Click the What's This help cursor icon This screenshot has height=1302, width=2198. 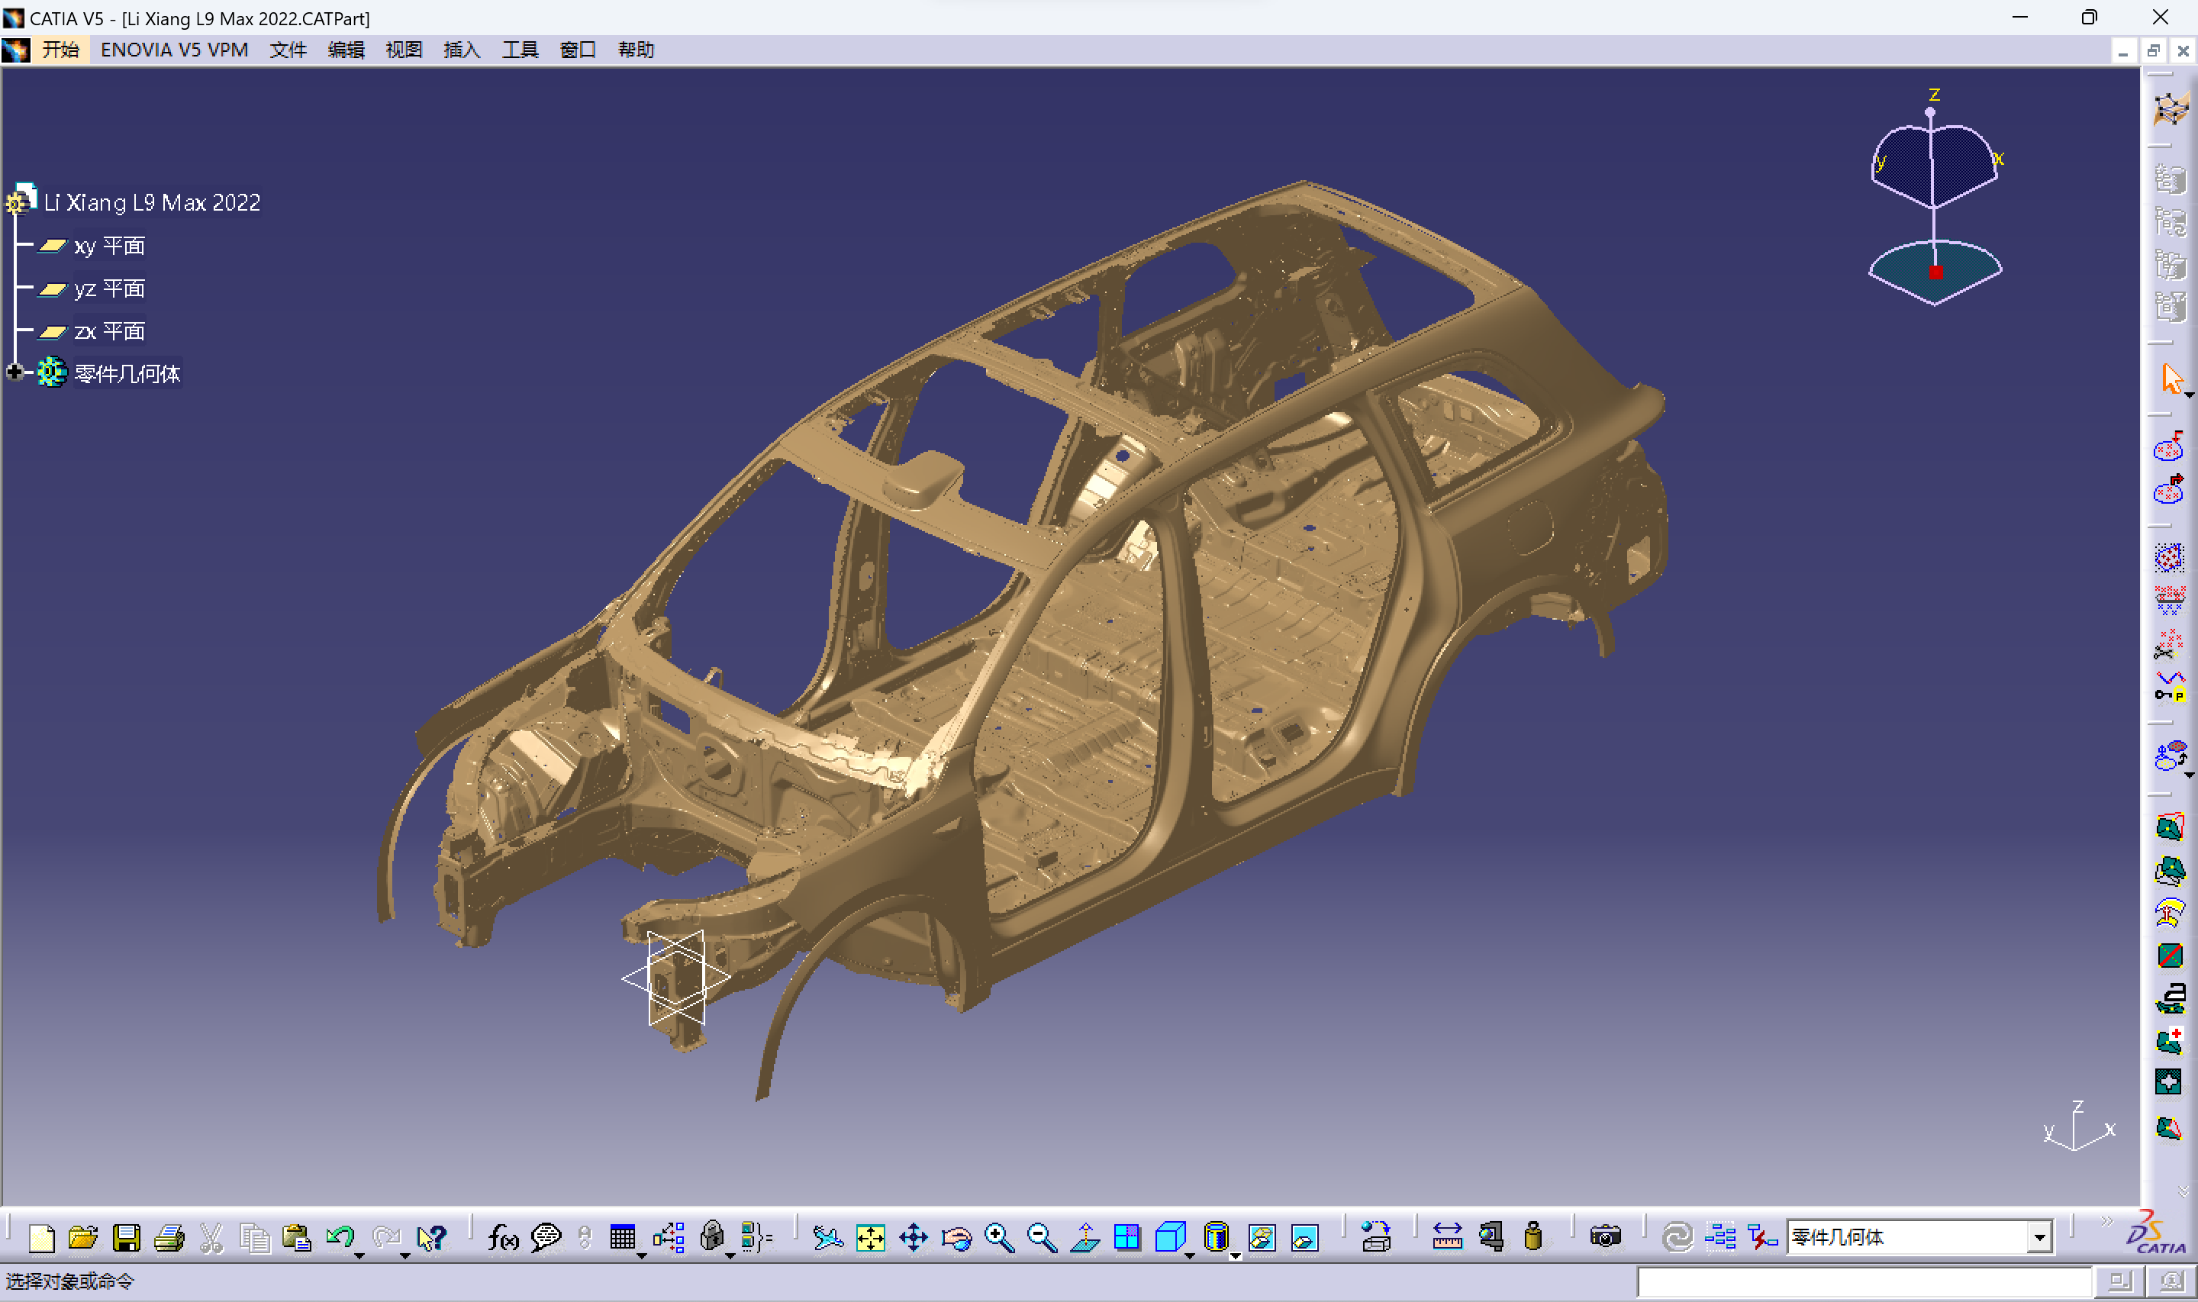click(430, 1238)
